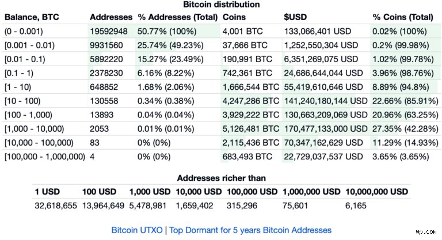Click the % Coins (Total) column header
442x240 pixels.
tap(403, 17)
